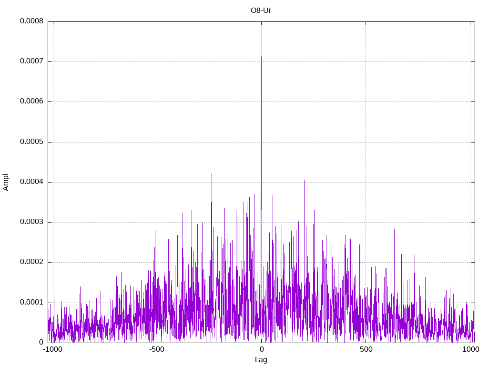
Task: Click the 0.0005 y-axis tick label
Action: click(32, 142)
